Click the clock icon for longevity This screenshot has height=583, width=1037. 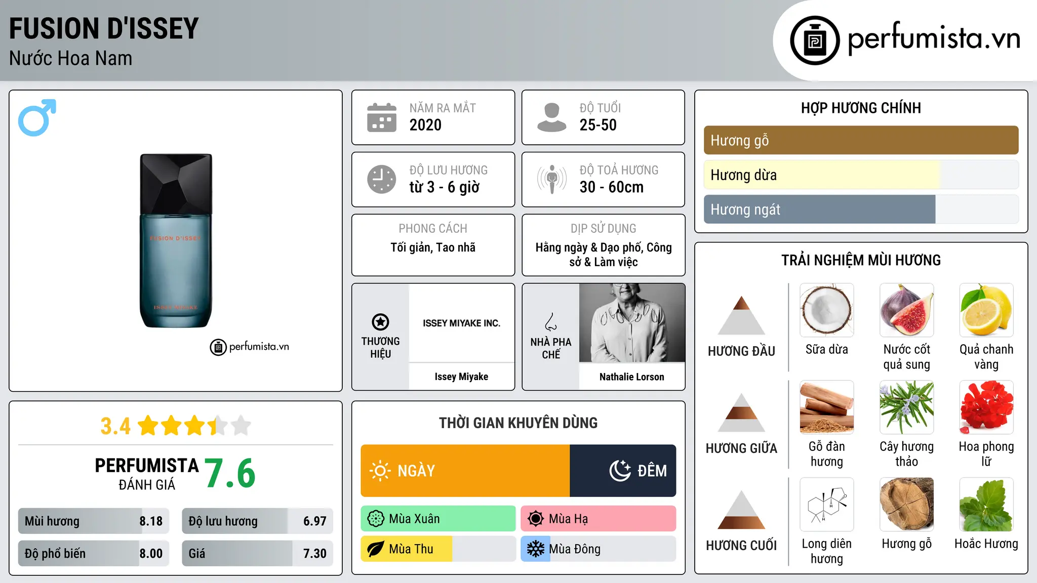(382, 179)
